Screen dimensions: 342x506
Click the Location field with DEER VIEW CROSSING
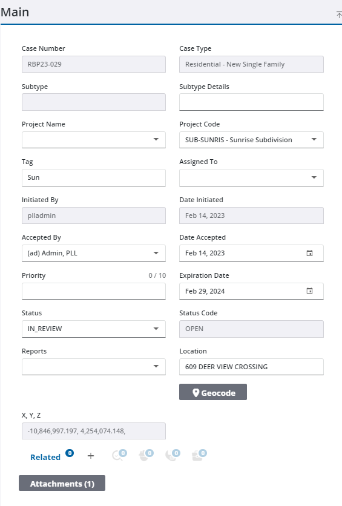tap(251, 367)
